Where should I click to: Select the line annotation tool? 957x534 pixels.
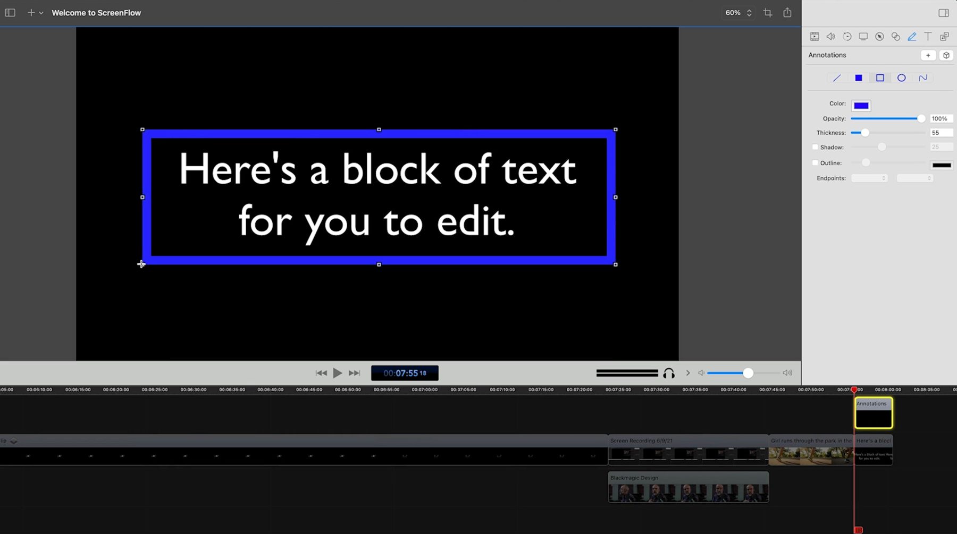[x=836, y=77]
